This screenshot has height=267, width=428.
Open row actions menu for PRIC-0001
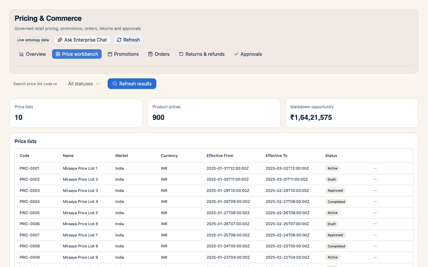(375, 168)
